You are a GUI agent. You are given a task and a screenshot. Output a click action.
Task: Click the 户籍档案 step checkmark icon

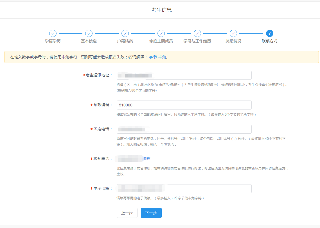tap(125, 33)
